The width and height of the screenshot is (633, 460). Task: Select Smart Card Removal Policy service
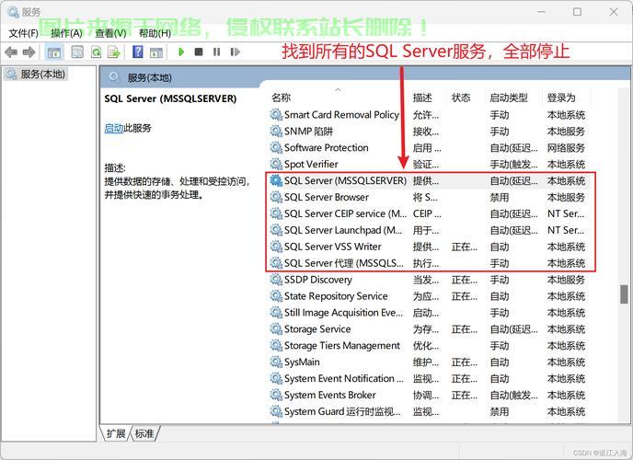(428, 115)
